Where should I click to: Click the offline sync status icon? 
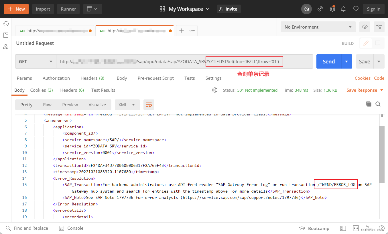(307, 9)
